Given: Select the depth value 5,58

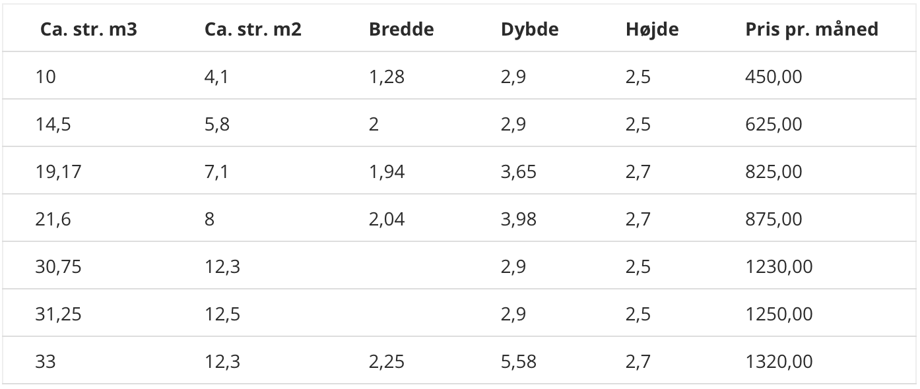Looking at the screenshot, I should [519, 362].
